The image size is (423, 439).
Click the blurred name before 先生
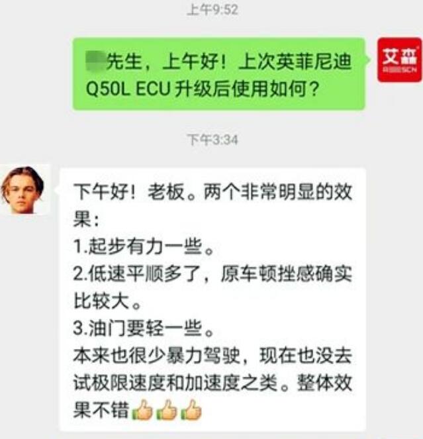(96, 61)
